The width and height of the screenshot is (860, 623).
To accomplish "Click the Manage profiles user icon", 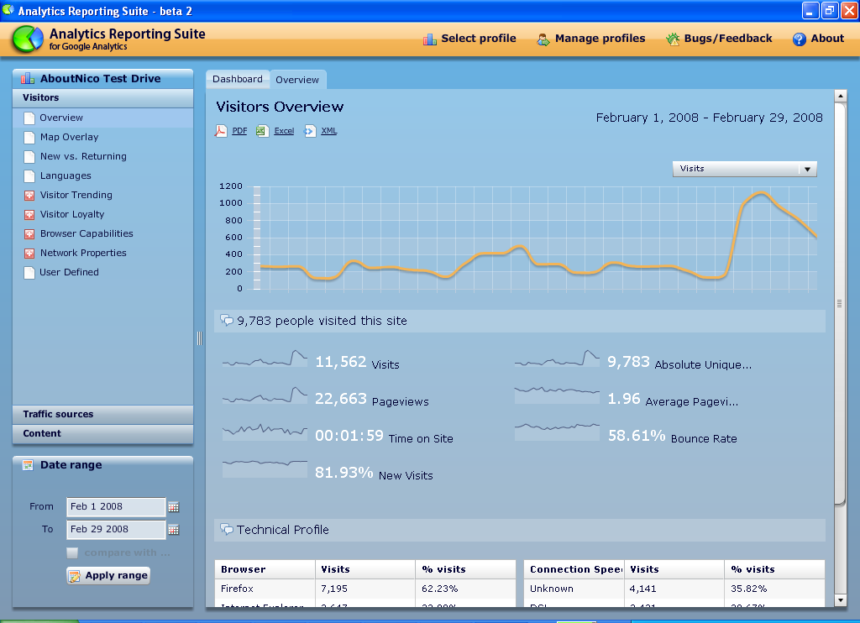I will pos(543,39).
